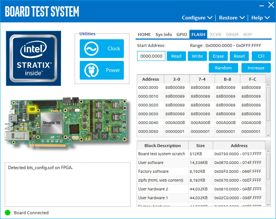This screenshot has width=276, height=219.
Task: Switch to the HOME tab
Action: coord(144,34)
